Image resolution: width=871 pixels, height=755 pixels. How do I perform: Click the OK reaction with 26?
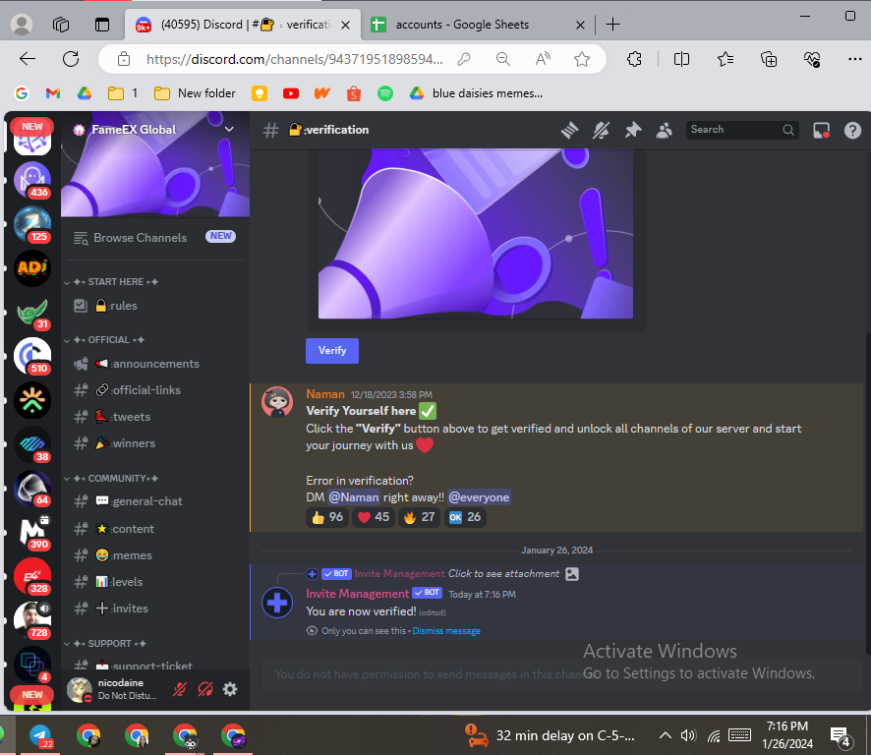[465, 517]
